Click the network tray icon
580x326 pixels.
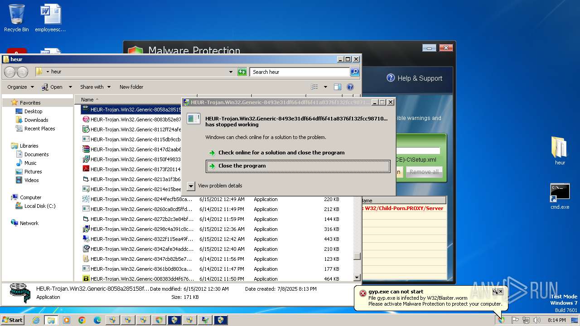click(526, 320)
